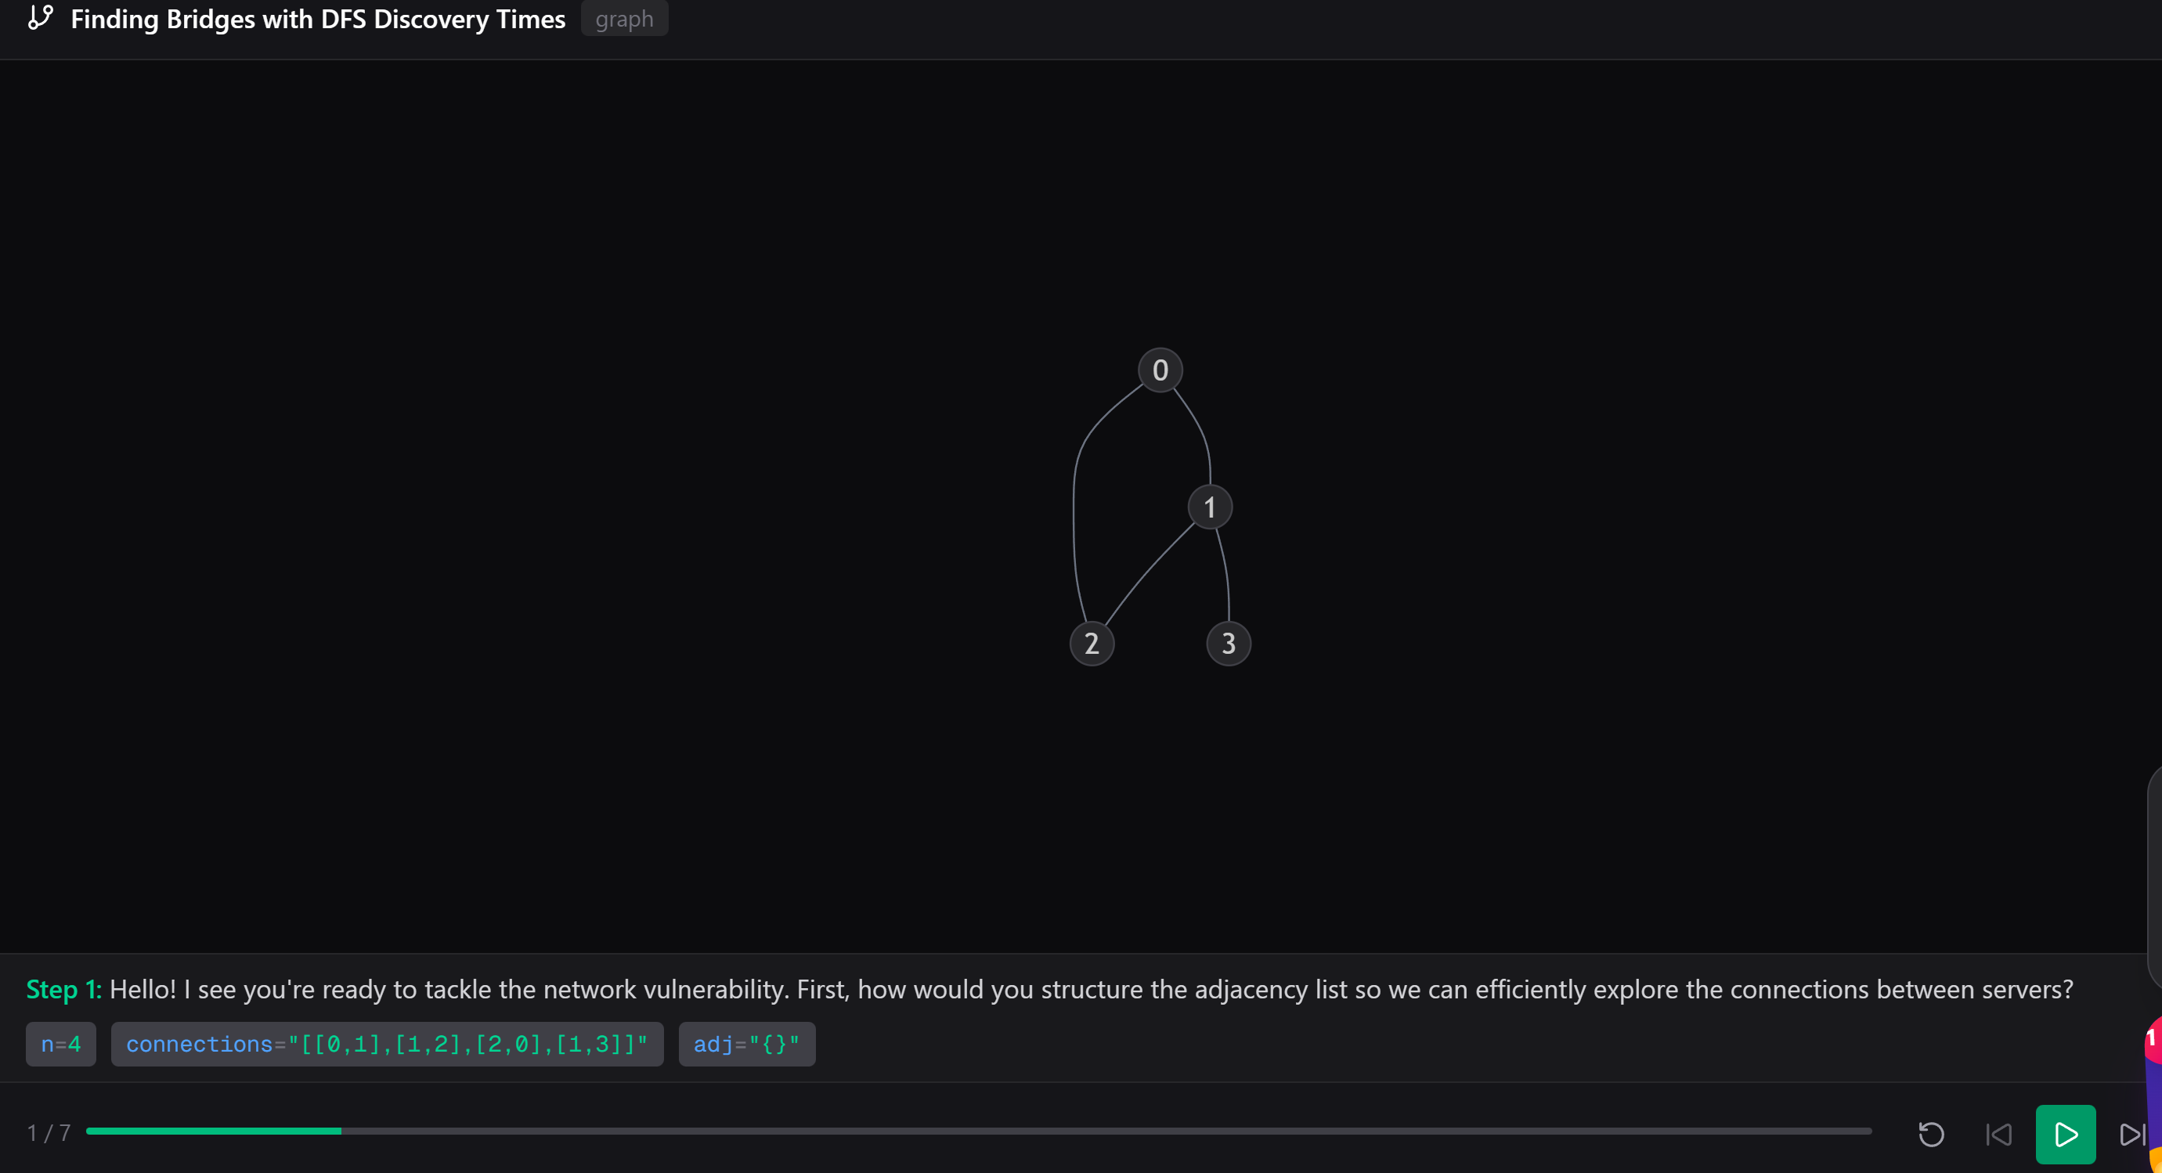The height and width of the screenshot is (1173, 2162).
Task: Click the restart animation icon
Action: [x=1931, y=1135]
